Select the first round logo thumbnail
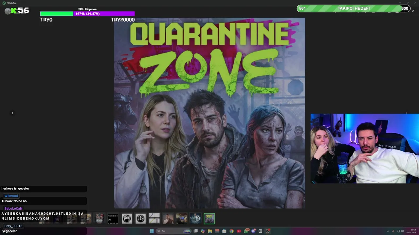 pyautogui.click(x=127, y=218)
